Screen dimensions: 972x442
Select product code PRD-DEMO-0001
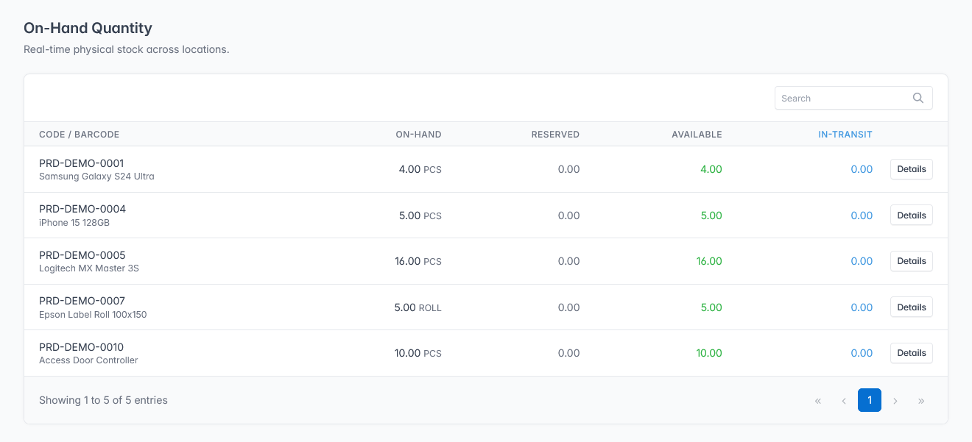[82, 163]
